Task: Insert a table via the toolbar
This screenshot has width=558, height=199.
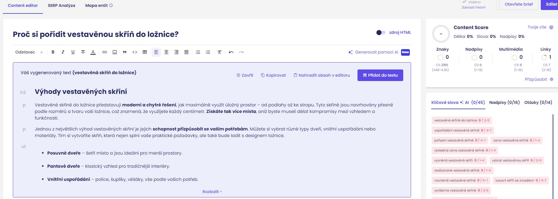Action: [x=145, y=52]
